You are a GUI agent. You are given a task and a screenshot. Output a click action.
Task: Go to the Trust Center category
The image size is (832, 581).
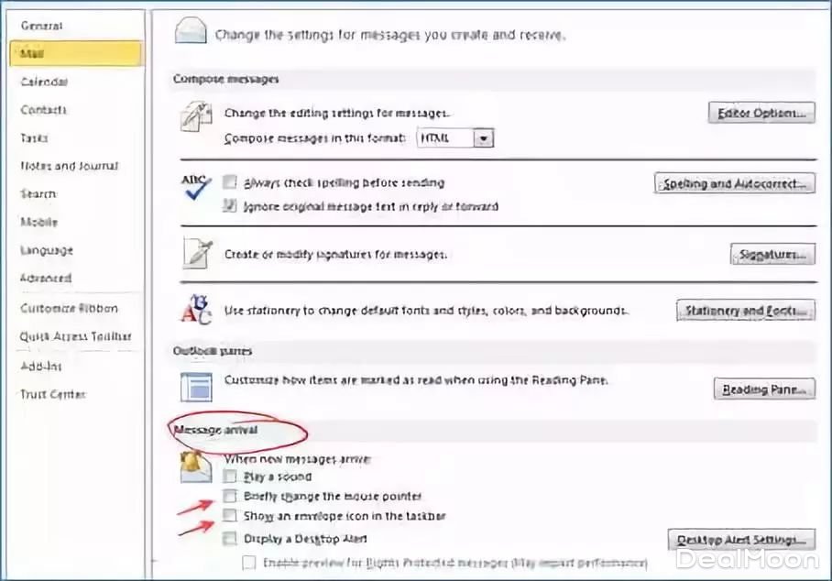[52, 394]
